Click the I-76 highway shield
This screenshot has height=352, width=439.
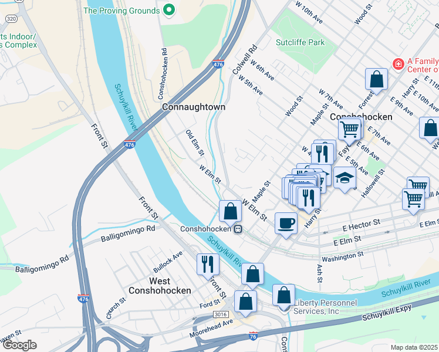point(253,336)
